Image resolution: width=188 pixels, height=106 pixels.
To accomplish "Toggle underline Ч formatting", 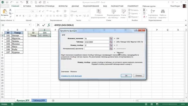I will 23,16.
